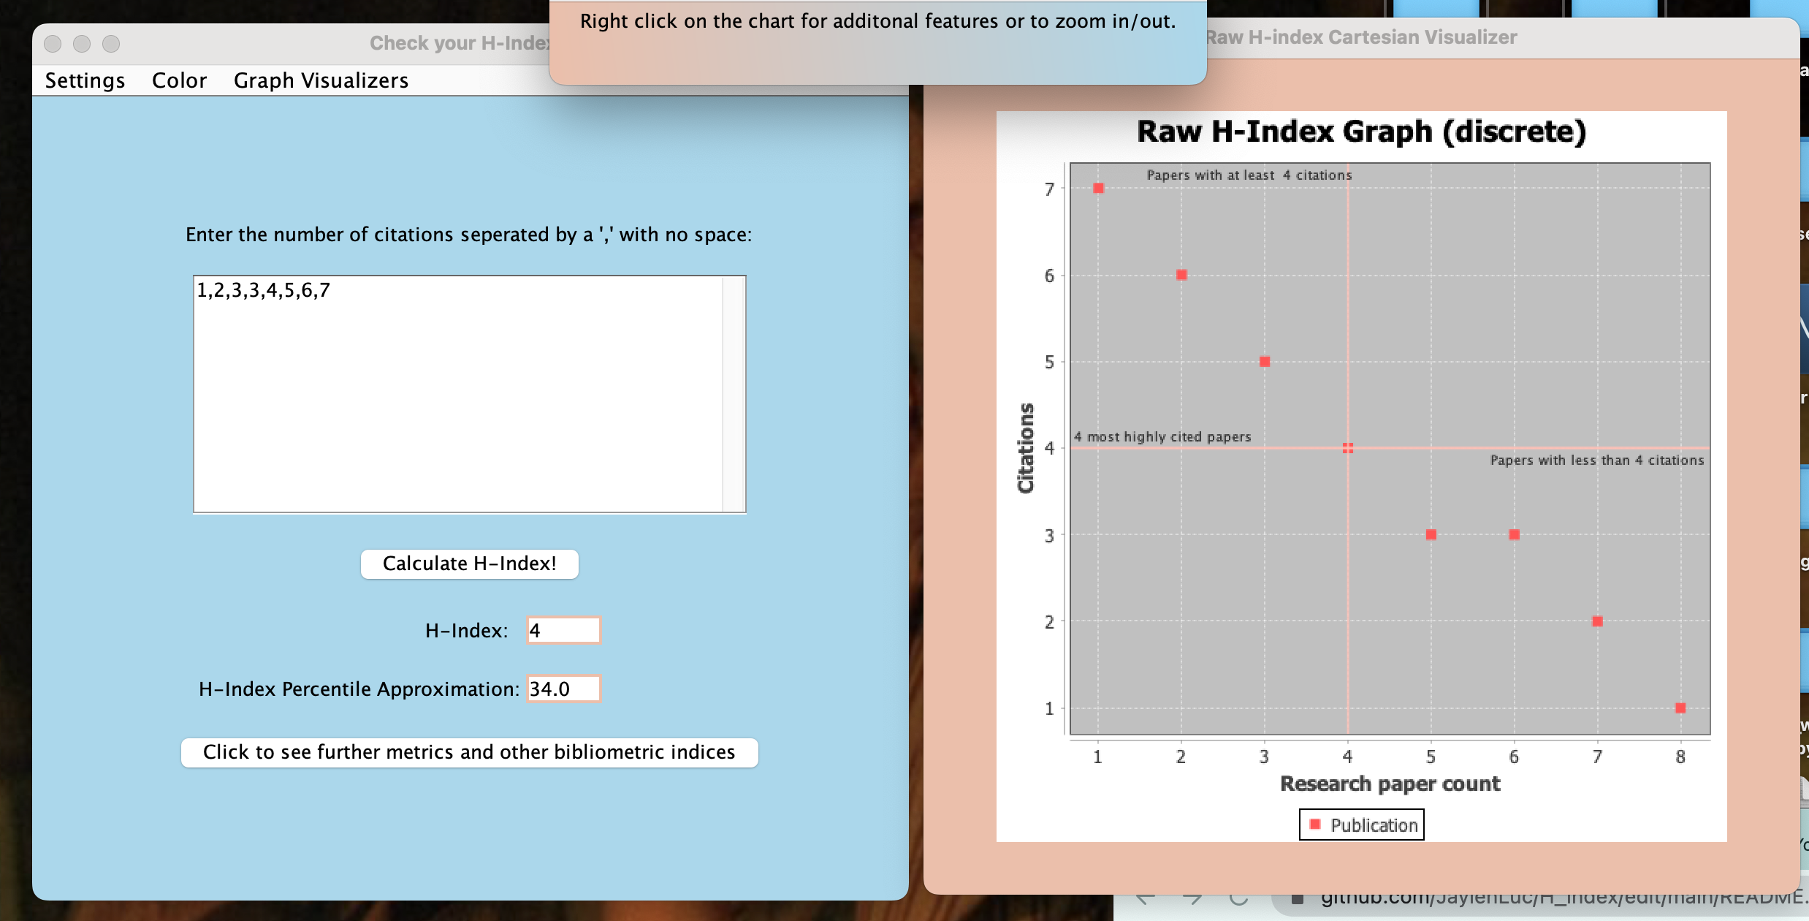Click the H-Index result field
1809x921 pixels.
(563, 630)
